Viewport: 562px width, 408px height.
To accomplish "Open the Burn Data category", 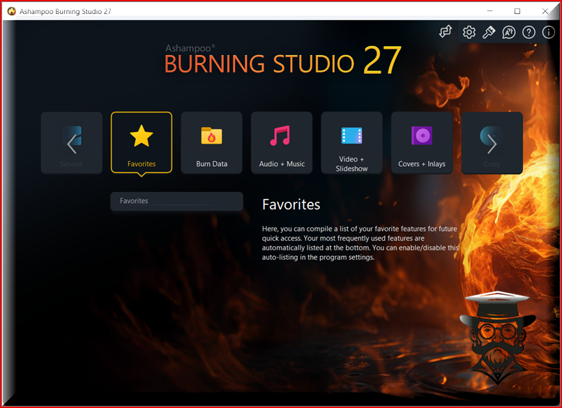I will click(211, 143).
